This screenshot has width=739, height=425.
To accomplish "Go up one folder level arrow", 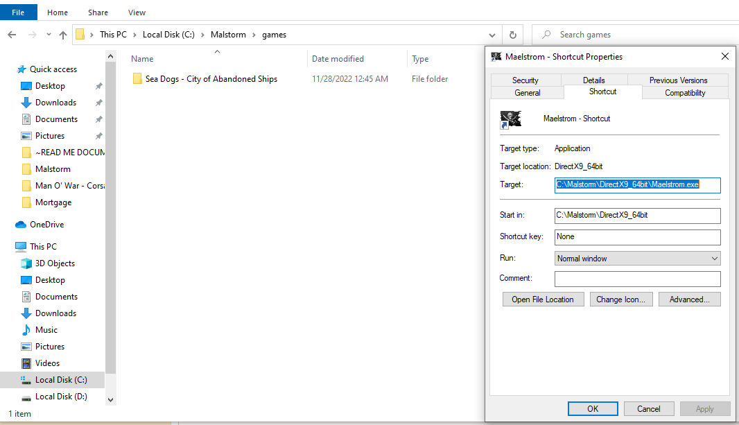I will [63, 35].
